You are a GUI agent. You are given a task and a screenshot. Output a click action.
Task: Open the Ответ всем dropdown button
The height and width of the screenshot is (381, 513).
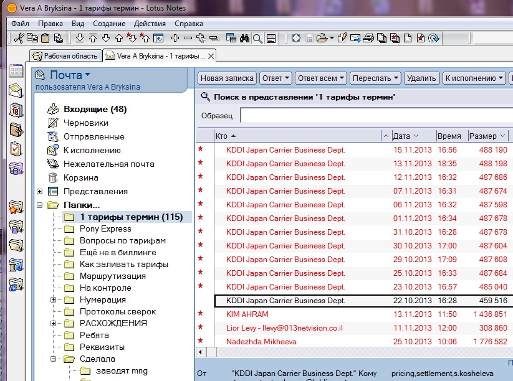pos(321,78)
